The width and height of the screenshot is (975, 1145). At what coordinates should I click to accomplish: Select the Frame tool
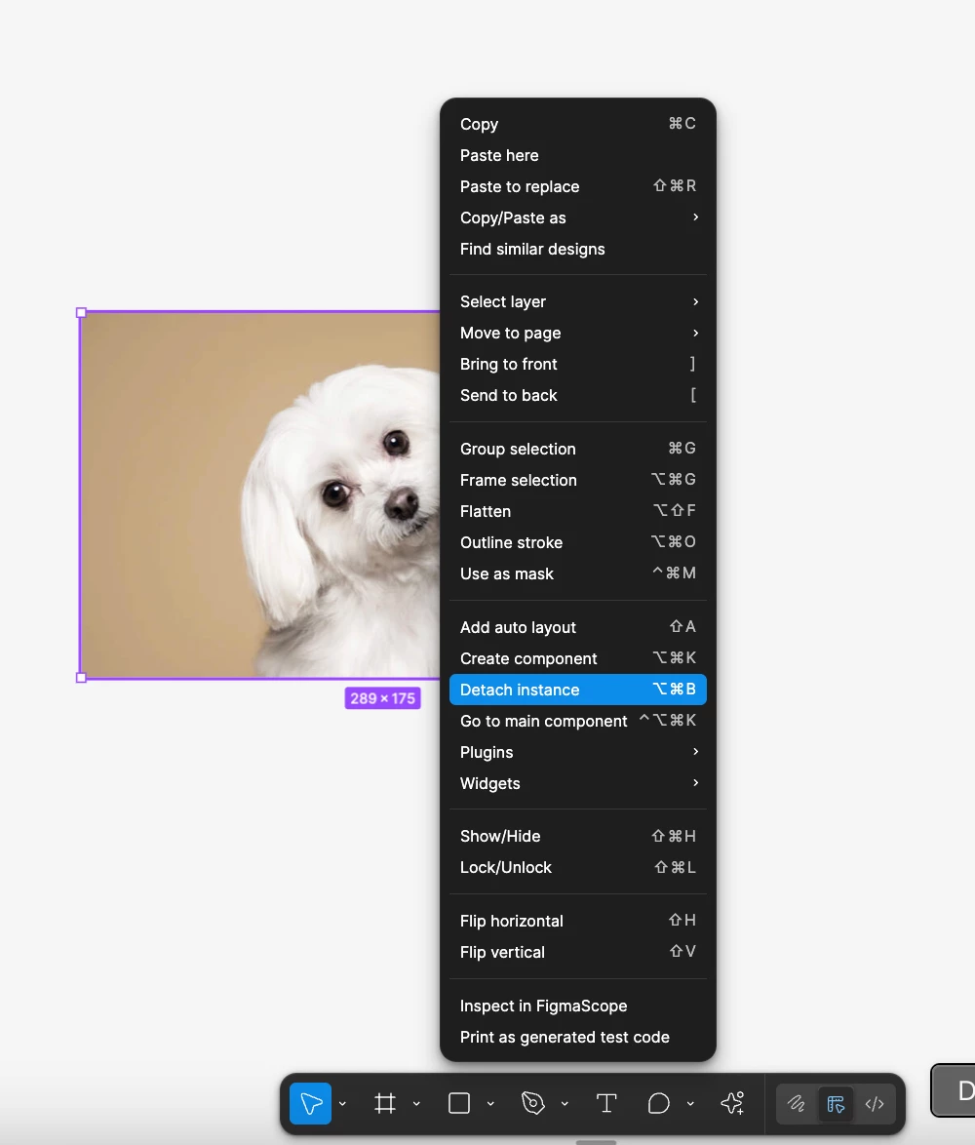pos(385,1103)
